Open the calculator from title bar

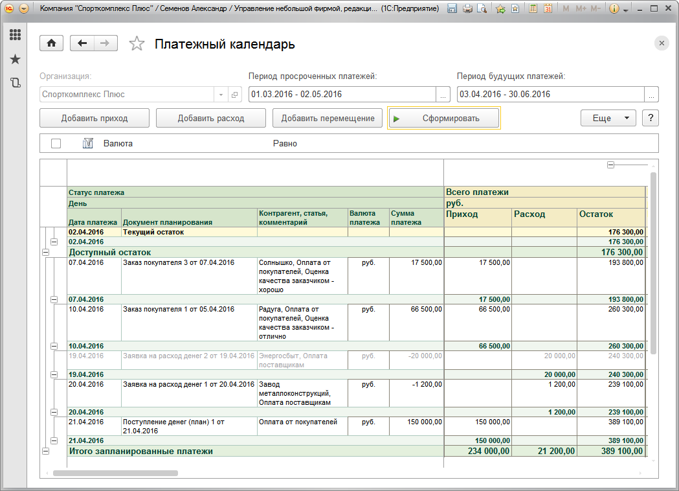tap(533, 9)
